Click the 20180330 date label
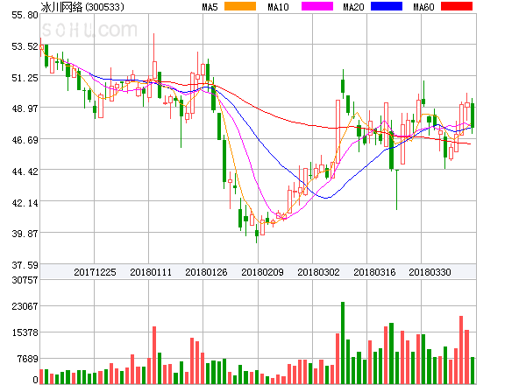The height and width of the screenshot is (385, 526). (x=430, y=272)
